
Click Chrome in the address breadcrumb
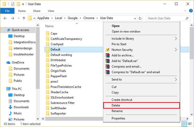click(x=89, y=18)
